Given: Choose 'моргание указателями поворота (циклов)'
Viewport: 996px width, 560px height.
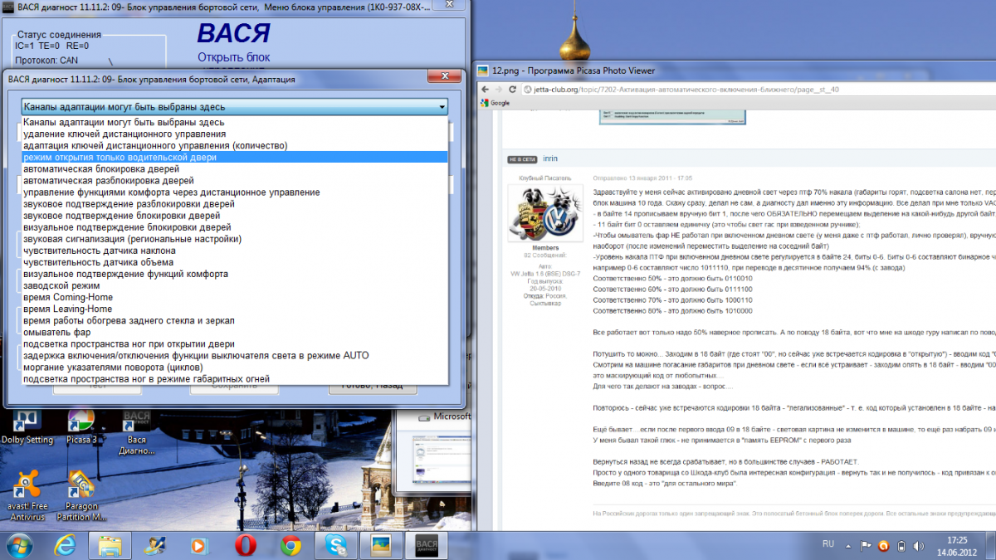Looking at the screenshot, I should [234, 367].
